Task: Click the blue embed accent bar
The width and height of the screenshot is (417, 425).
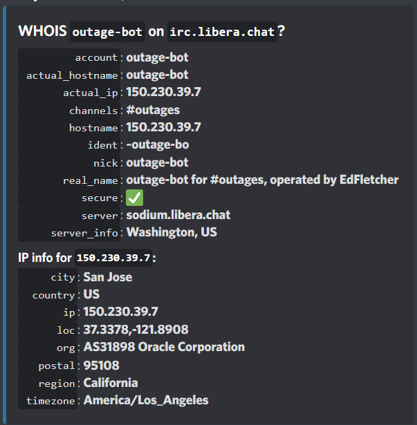Action: coord(4,216)
